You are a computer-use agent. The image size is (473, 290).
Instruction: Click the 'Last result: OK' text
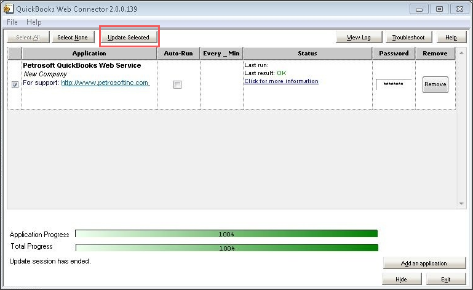pos(265,73)
